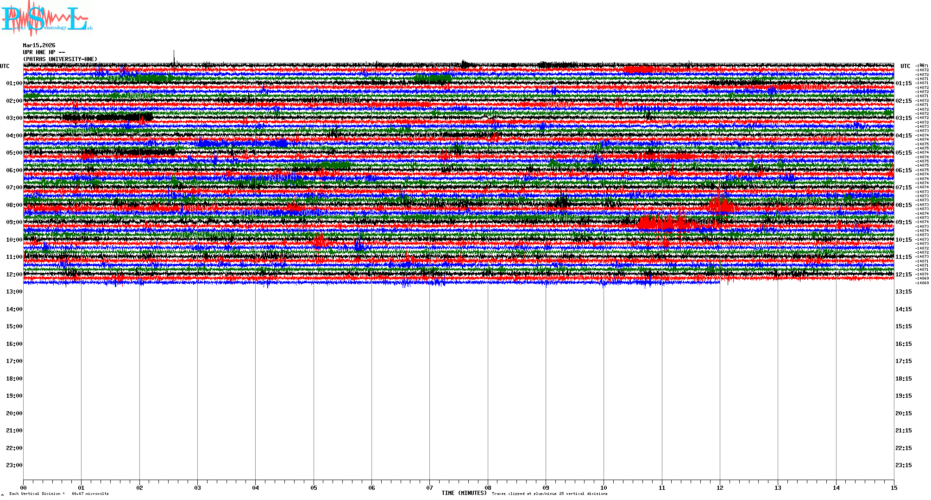Click the left UTC axis label
The image size is (931, 500).
pos(5,66)
